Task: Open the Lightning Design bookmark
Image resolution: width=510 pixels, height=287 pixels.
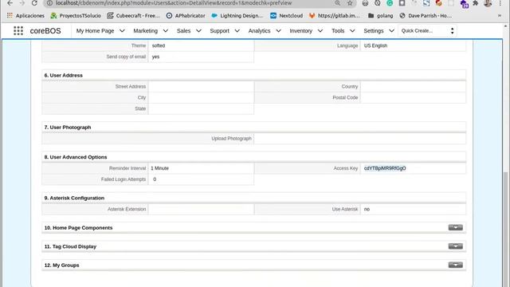Action: [237, 16]
